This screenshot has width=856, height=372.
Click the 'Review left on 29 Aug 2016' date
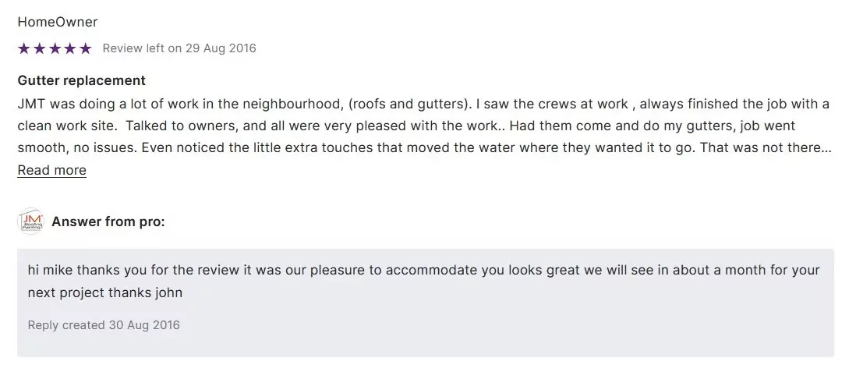point(179,48)
